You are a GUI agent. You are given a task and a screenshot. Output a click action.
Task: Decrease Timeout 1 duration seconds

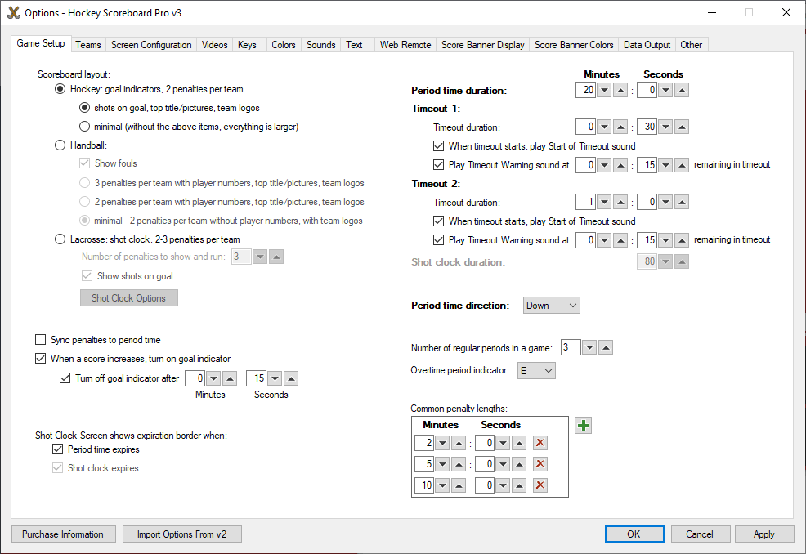(665, 127)
